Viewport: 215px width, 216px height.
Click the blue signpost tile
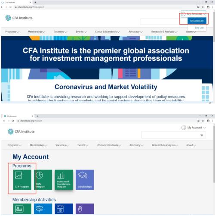[x=43, y=209]
